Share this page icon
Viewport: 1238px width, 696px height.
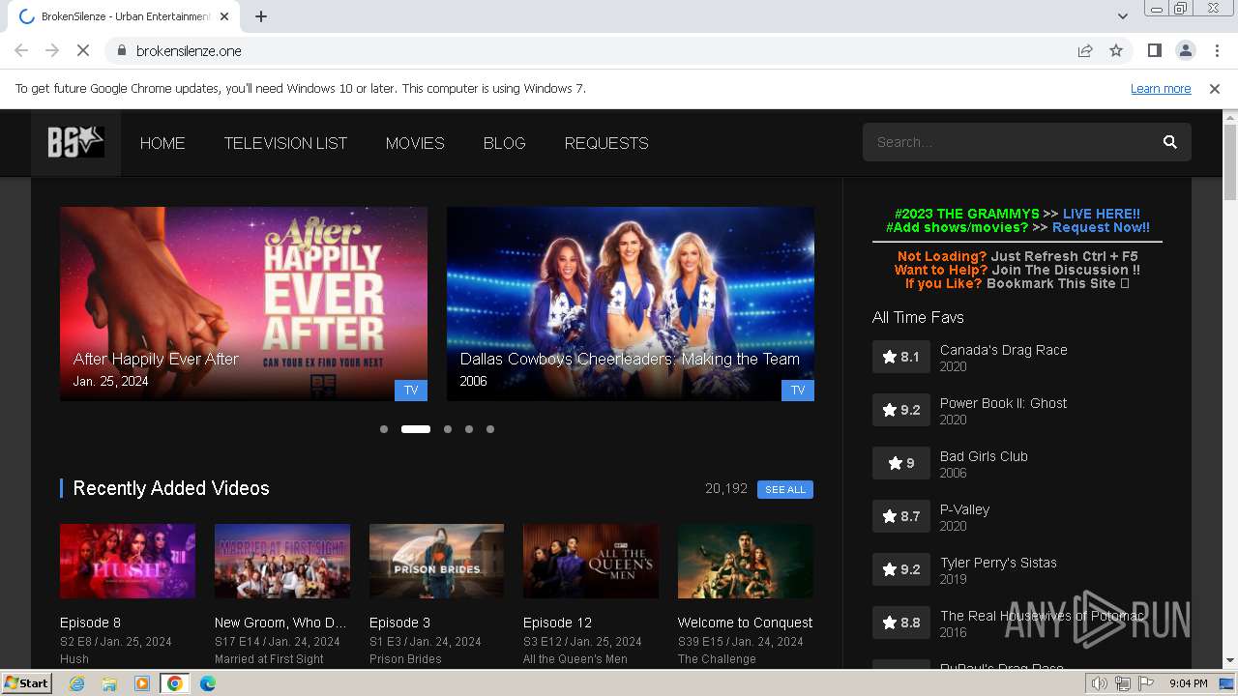(1085, 50)
